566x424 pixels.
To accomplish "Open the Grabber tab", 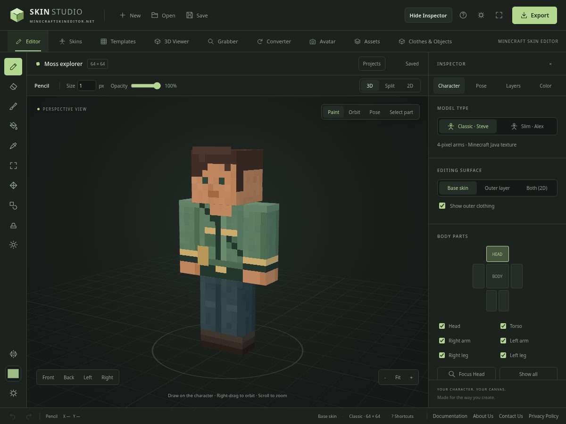I will pos(223,41).
